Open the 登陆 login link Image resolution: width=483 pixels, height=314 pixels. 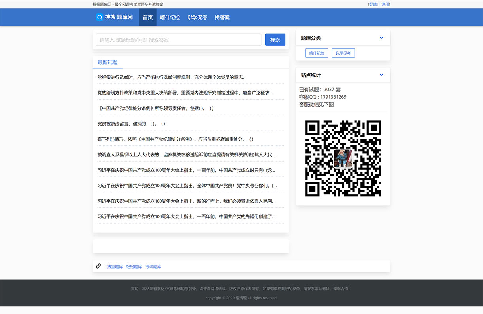[372, 4]
